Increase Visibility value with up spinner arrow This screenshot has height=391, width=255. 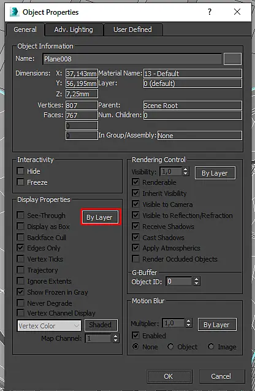coord(186,169)
